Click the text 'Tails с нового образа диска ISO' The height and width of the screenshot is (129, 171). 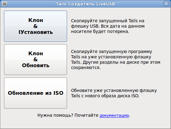[x=105, y=96]
